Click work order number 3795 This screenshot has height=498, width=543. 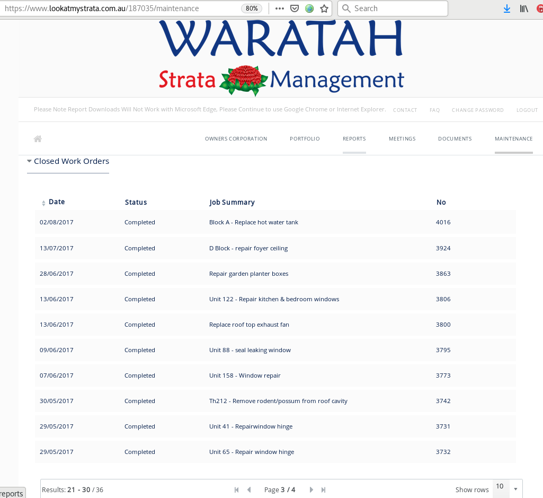443,350
